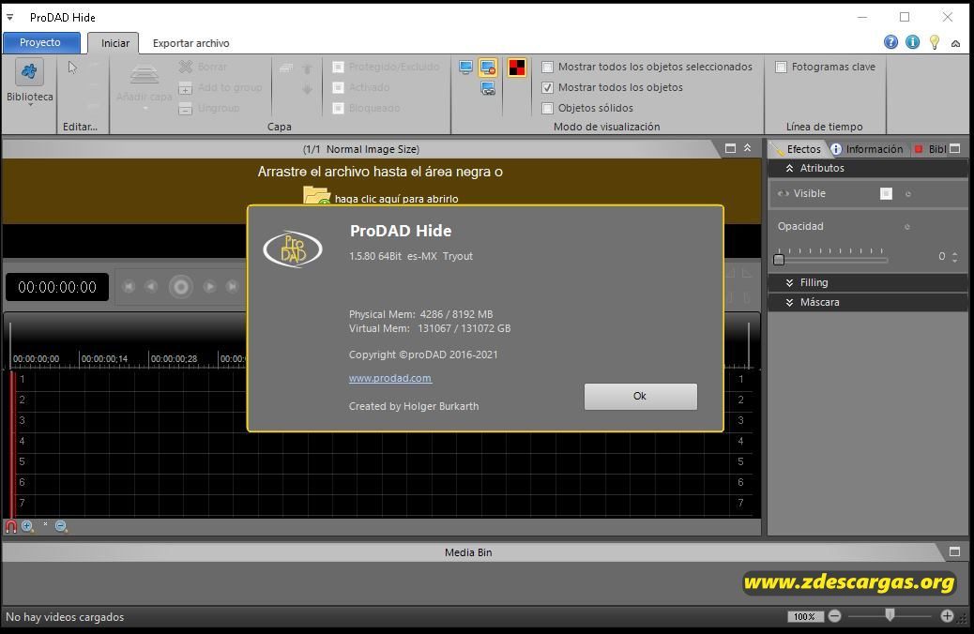Uncheck Mostrar todos los objetos
This screenshot has height=634, width=974.
(547, 87)
